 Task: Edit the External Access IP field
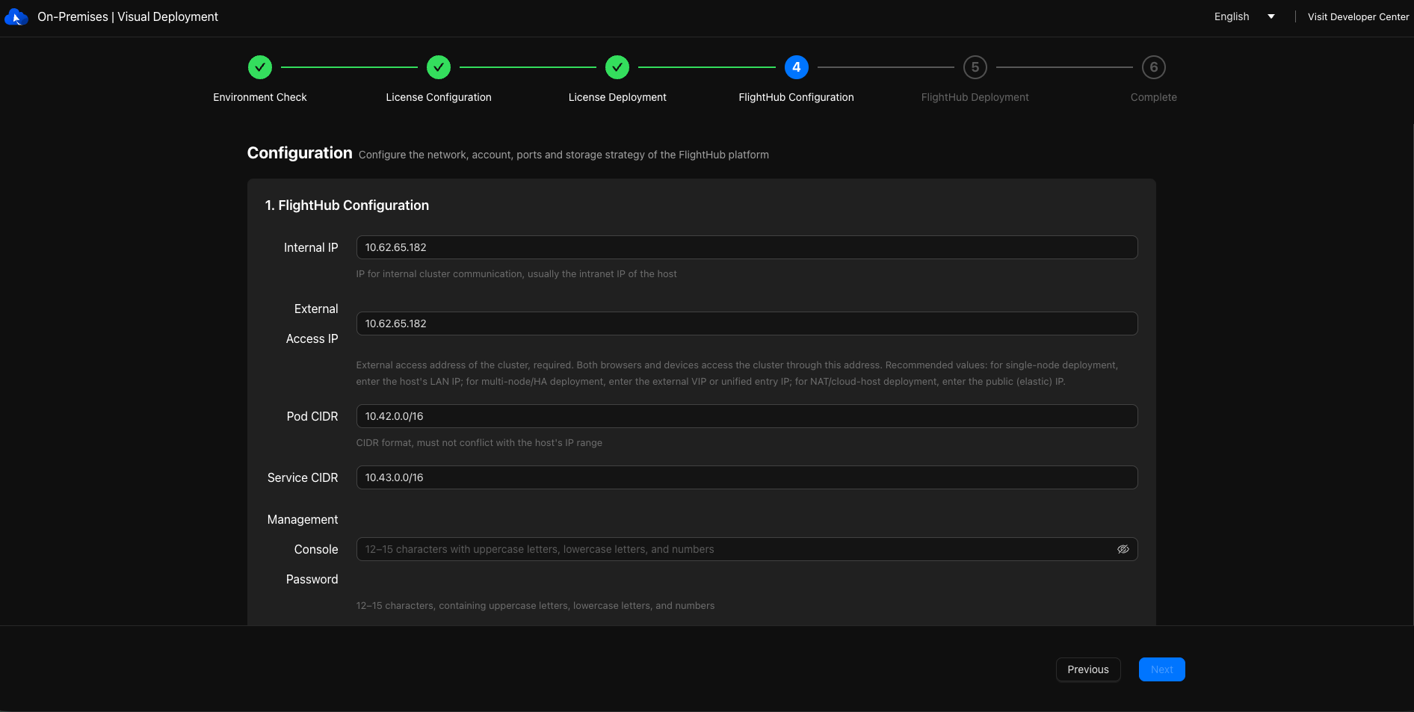coord(747,324)
